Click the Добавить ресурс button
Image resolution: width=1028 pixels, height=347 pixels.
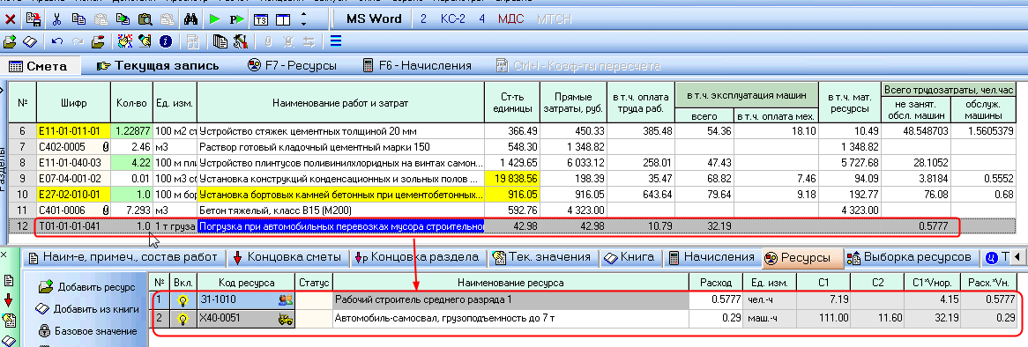pyautogui.click(x=86, y=287)
